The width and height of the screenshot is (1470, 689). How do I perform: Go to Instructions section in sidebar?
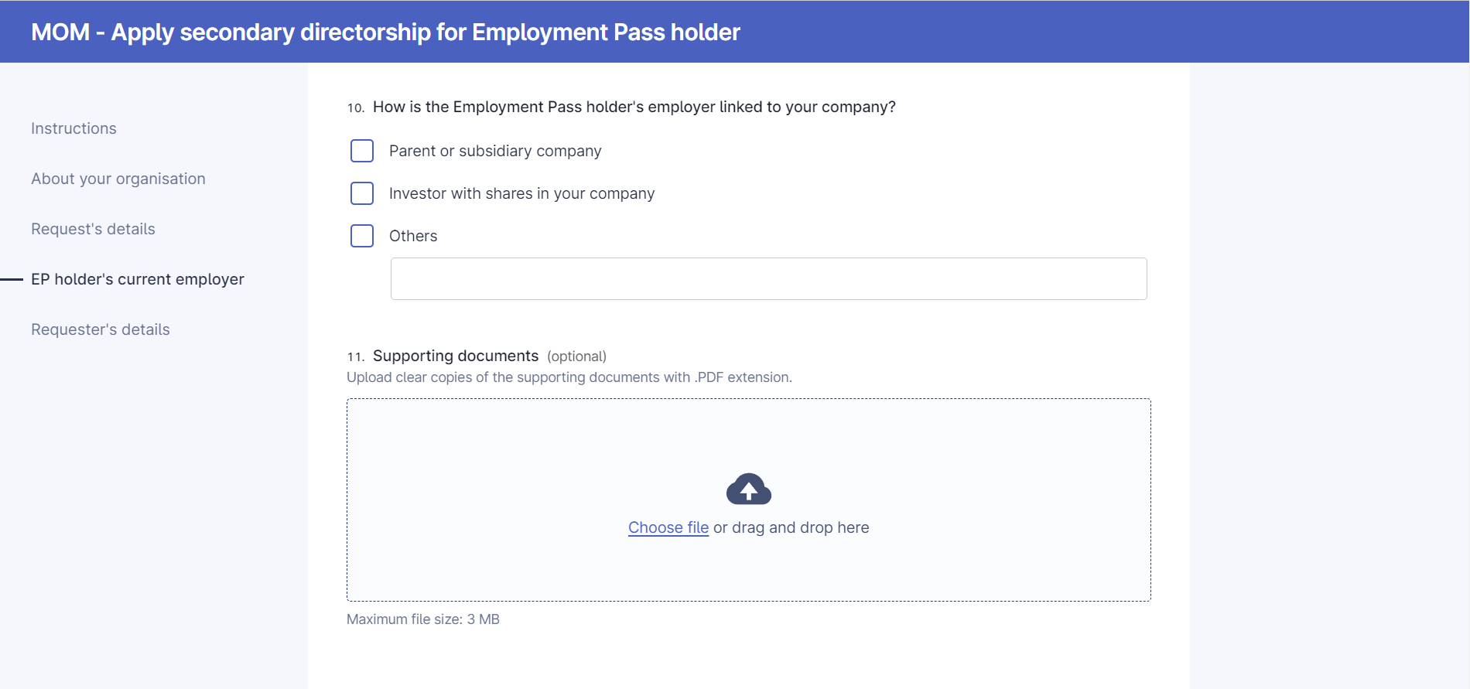coord(73,128)
